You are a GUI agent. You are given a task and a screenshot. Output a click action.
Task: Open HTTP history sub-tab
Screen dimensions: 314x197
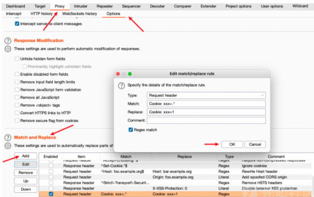point(41,13)
